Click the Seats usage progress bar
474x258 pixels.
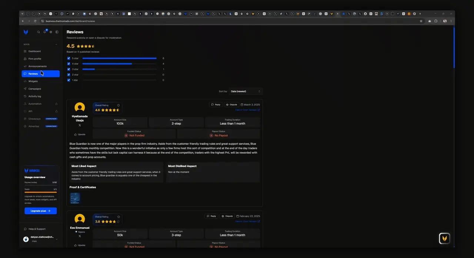click(41, 192)
